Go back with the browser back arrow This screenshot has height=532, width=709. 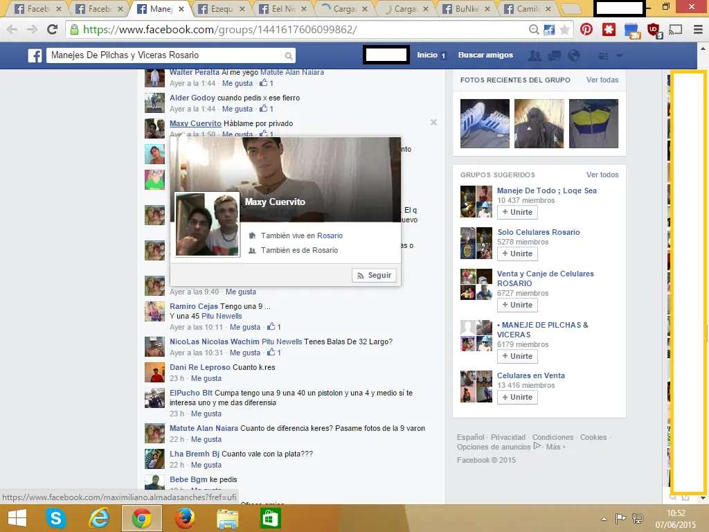pyautogui.click(x=12, y=30)
